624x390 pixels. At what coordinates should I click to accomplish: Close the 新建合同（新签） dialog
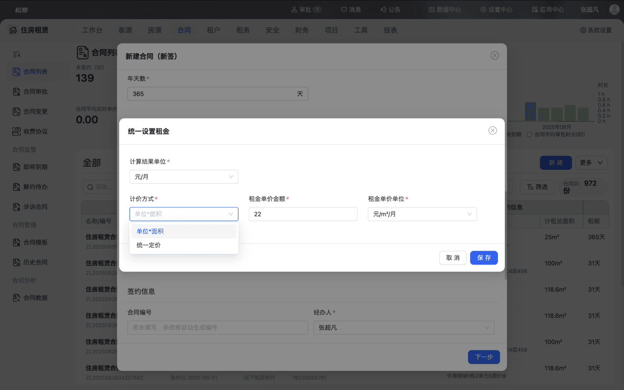click(x=494, y=55)
